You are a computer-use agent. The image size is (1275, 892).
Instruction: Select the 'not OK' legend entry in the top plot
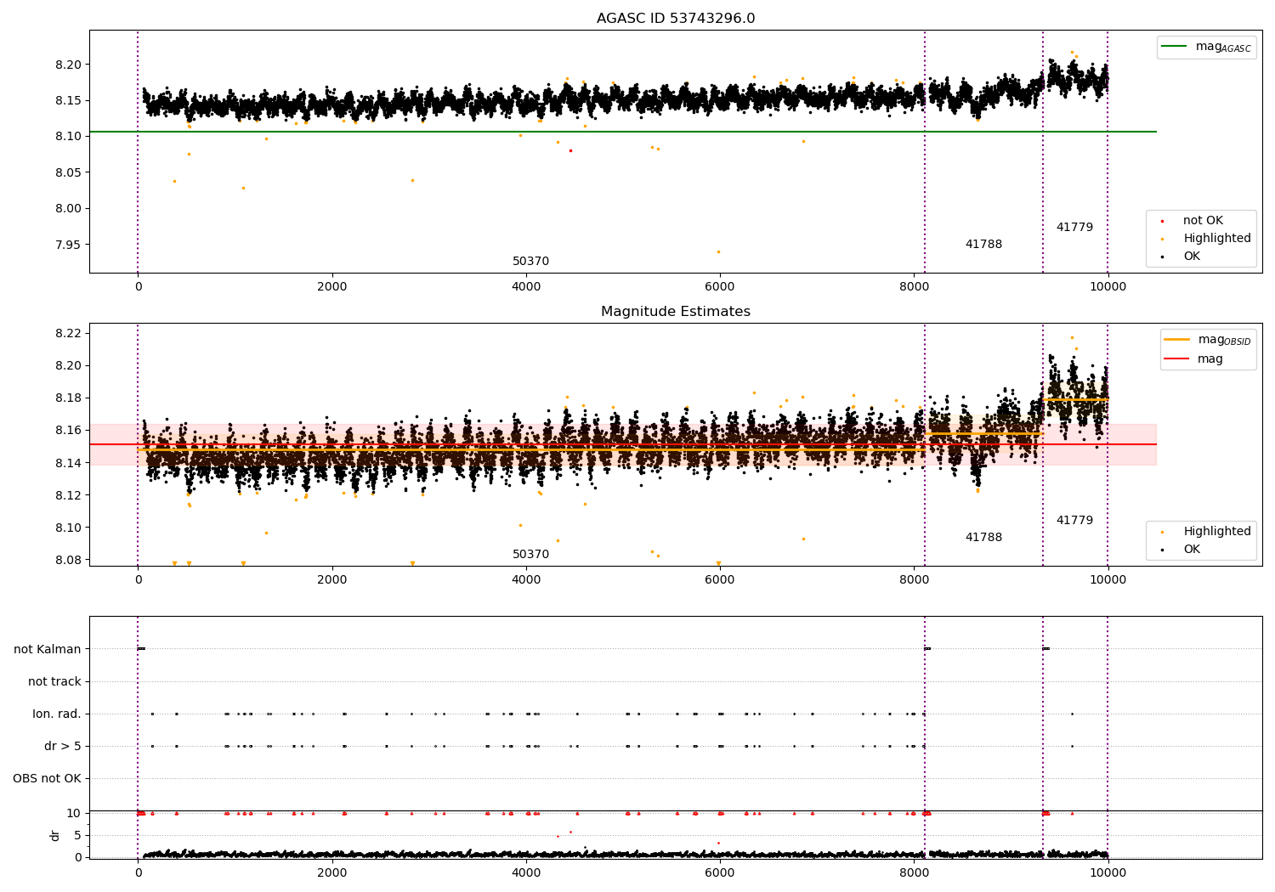[x=1203, y=221]
